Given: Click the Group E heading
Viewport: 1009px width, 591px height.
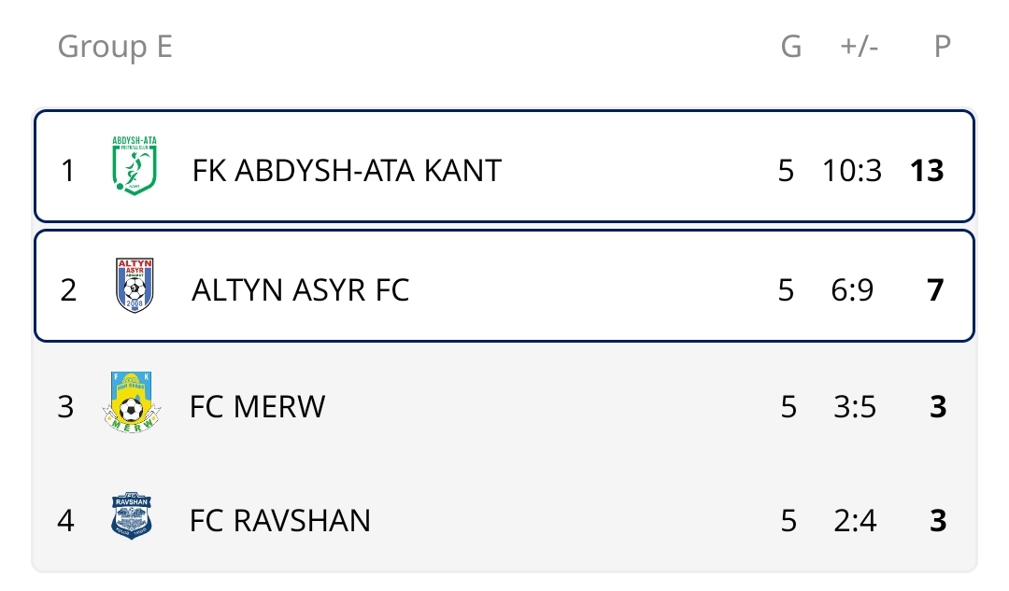Looking at the screenshot, I should (115, 47).
